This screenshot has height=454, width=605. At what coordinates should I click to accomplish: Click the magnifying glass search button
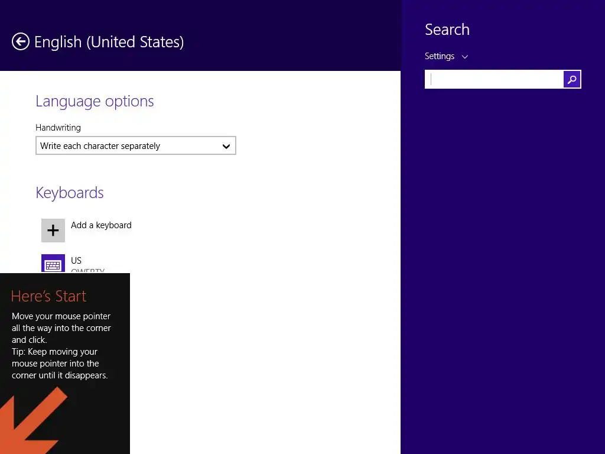point(572,79)
